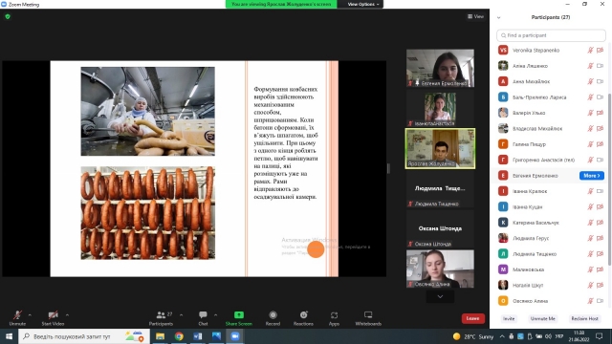
Task: Expand video options arrow next to Start Video
Action: (x=67, y=314)
